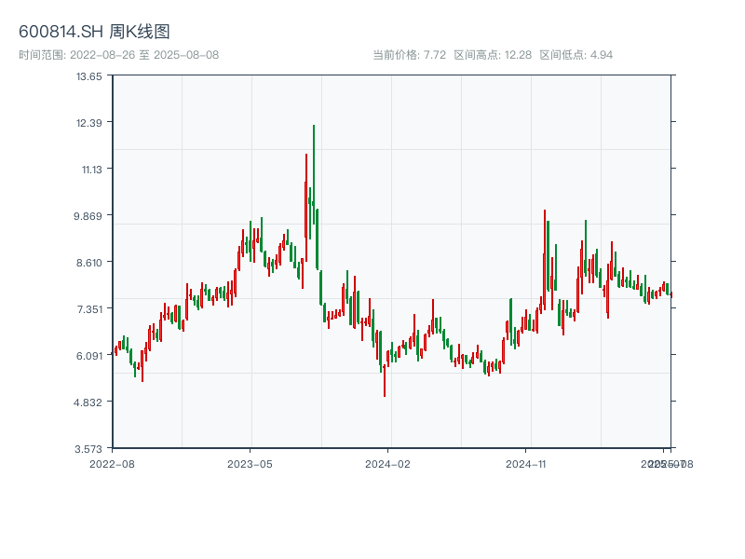Click the 区间低点 4.94 label
The width and height of the screenshot is (745, 559).
point(576,55)
